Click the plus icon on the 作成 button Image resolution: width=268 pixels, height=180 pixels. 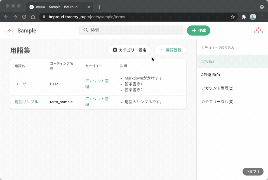(x=194, y=31)
